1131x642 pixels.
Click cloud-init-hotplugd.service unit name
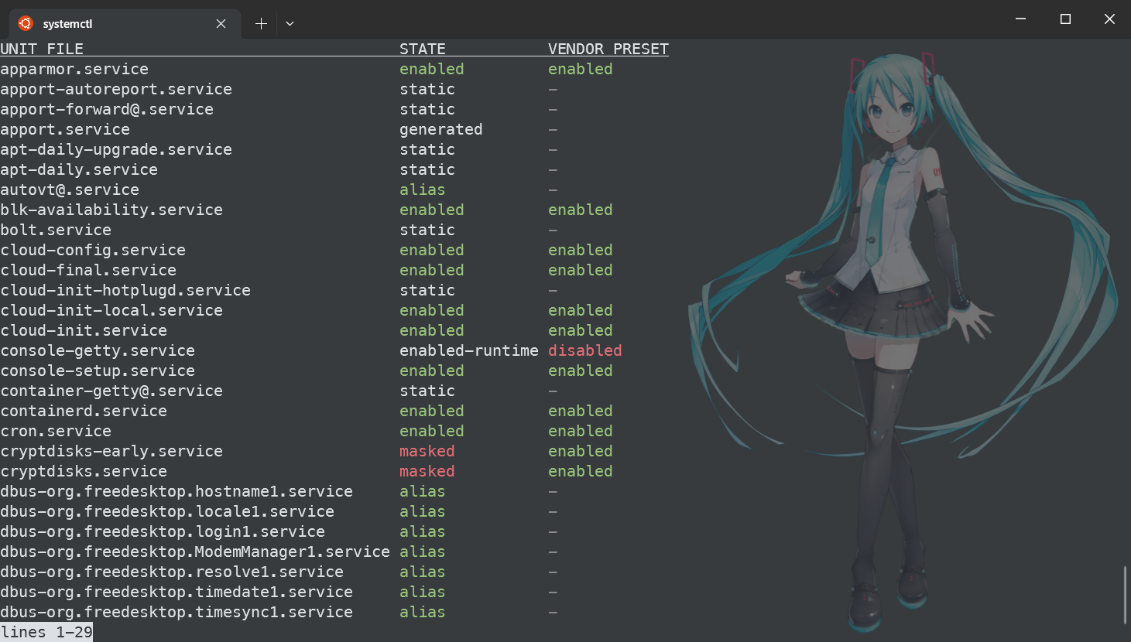pos(125,290)
